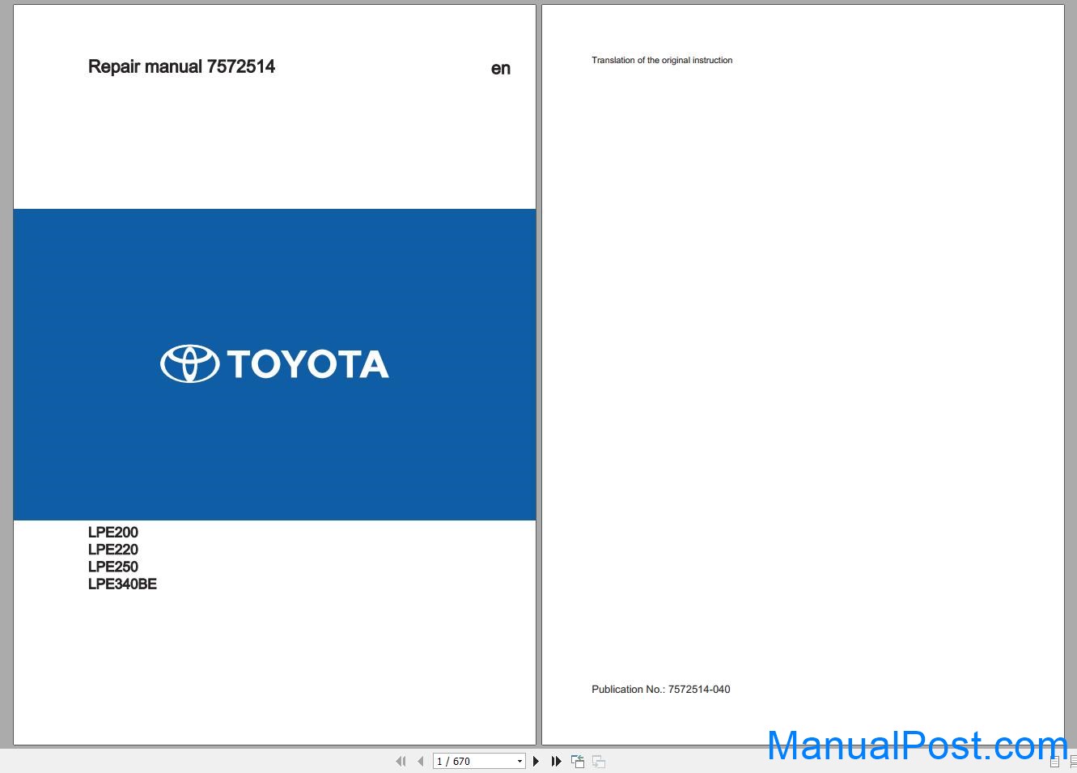
Task: Open the page number dropdown arrow
Action: click(x=519, y=762)
